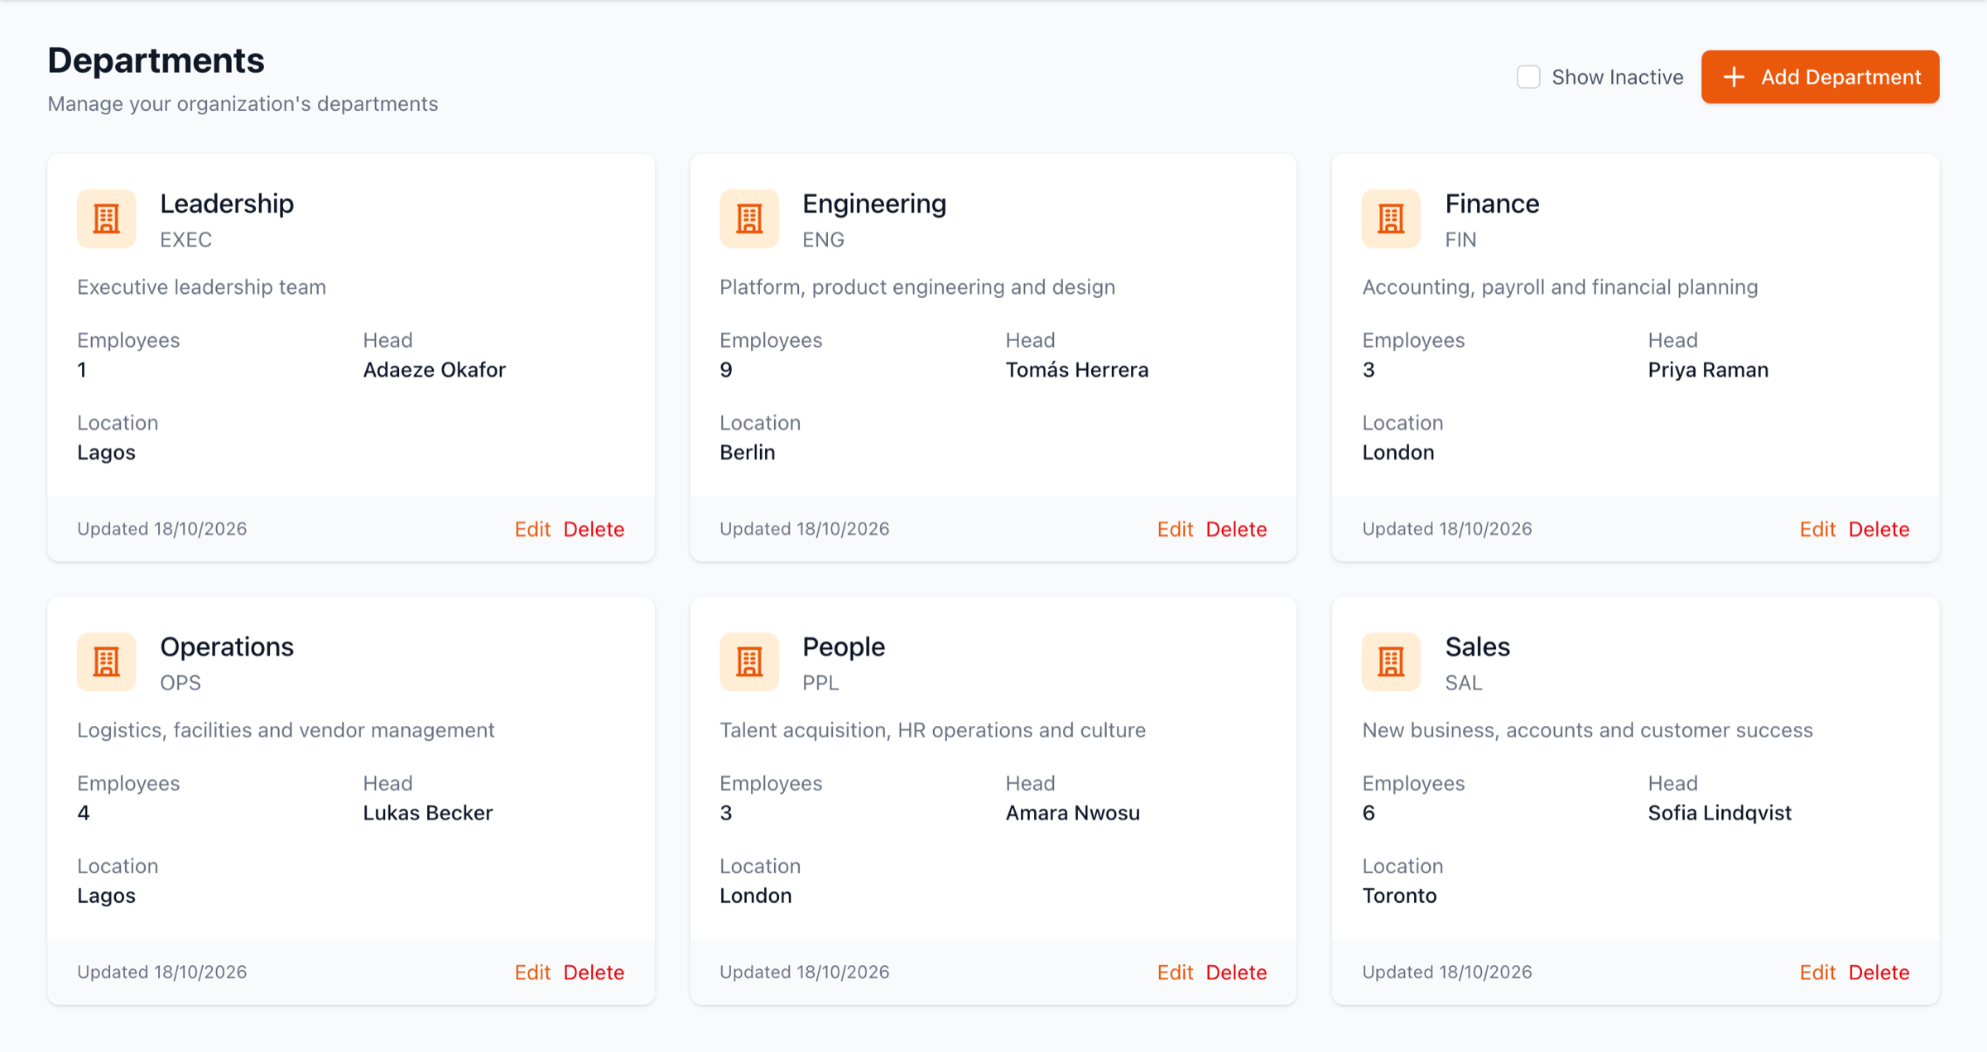Select the People card title

point(844,646)
